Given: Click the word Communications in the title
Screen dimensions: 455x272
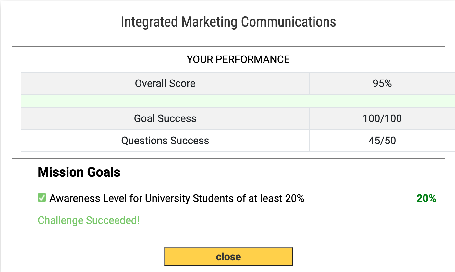Looking at the screenshot, I should coord(289,22).
